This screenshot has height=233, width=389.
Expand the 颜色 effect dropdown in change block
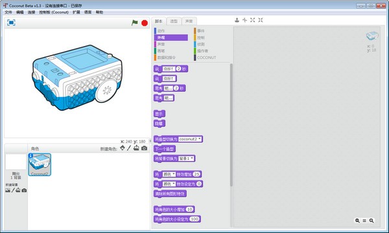point(169,174)
